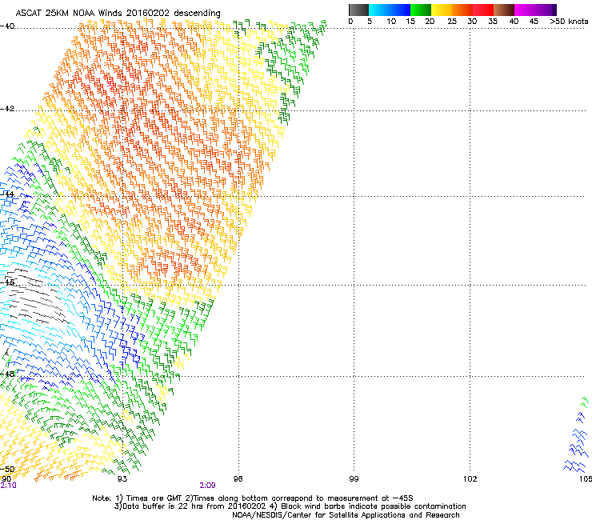Click the '-40' latitude axis label
The image size is (592, 520).
[7, 26]
